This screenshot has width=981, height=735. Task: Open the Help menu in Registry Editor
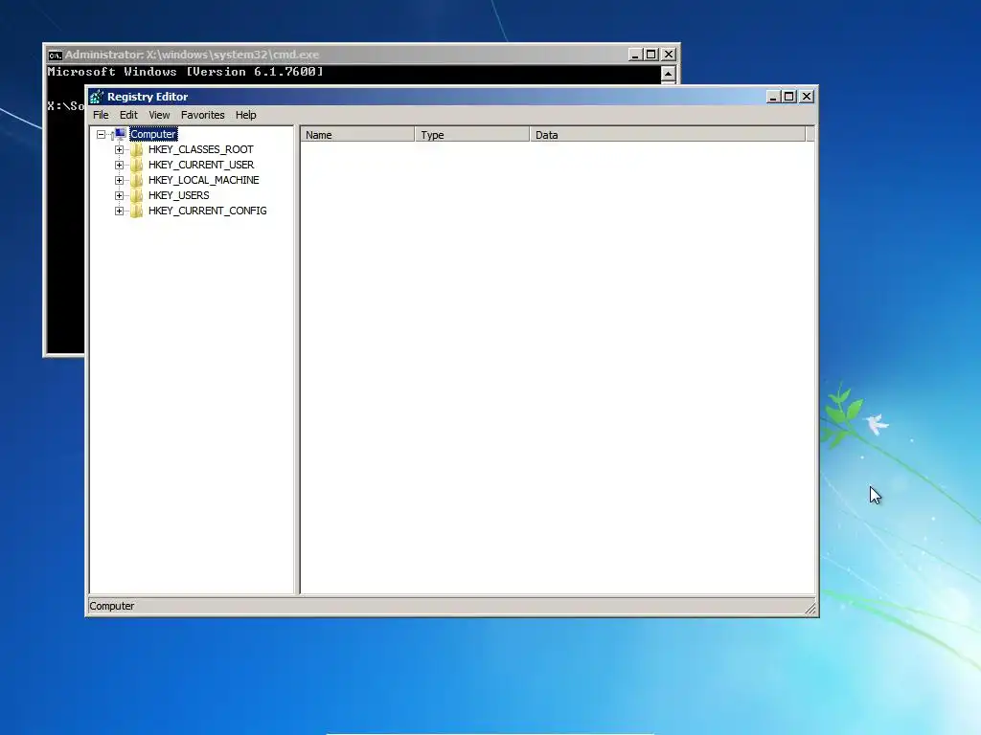(246, 115)
